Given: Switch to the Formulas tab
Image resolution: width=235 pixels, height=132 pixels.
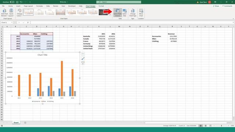Looking at the screenshot, I should 39,6.
